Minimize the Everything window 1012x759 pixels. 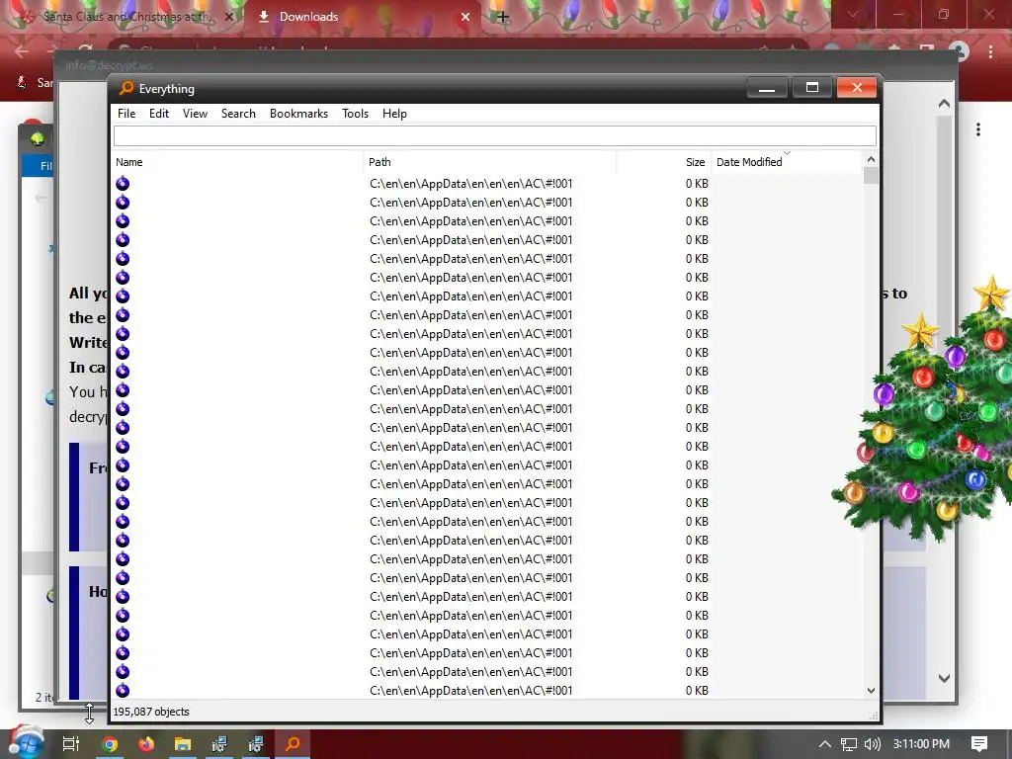[x=767, y=88]
